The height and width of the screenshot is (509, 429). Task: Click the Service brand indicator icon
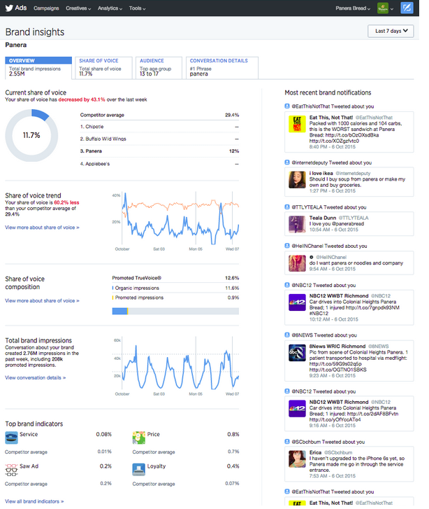tap(11, 438)
